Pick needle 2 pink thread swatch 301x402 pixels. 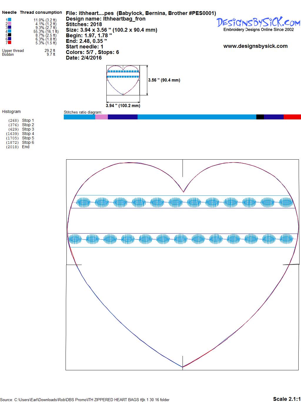(x=9, y=23)
